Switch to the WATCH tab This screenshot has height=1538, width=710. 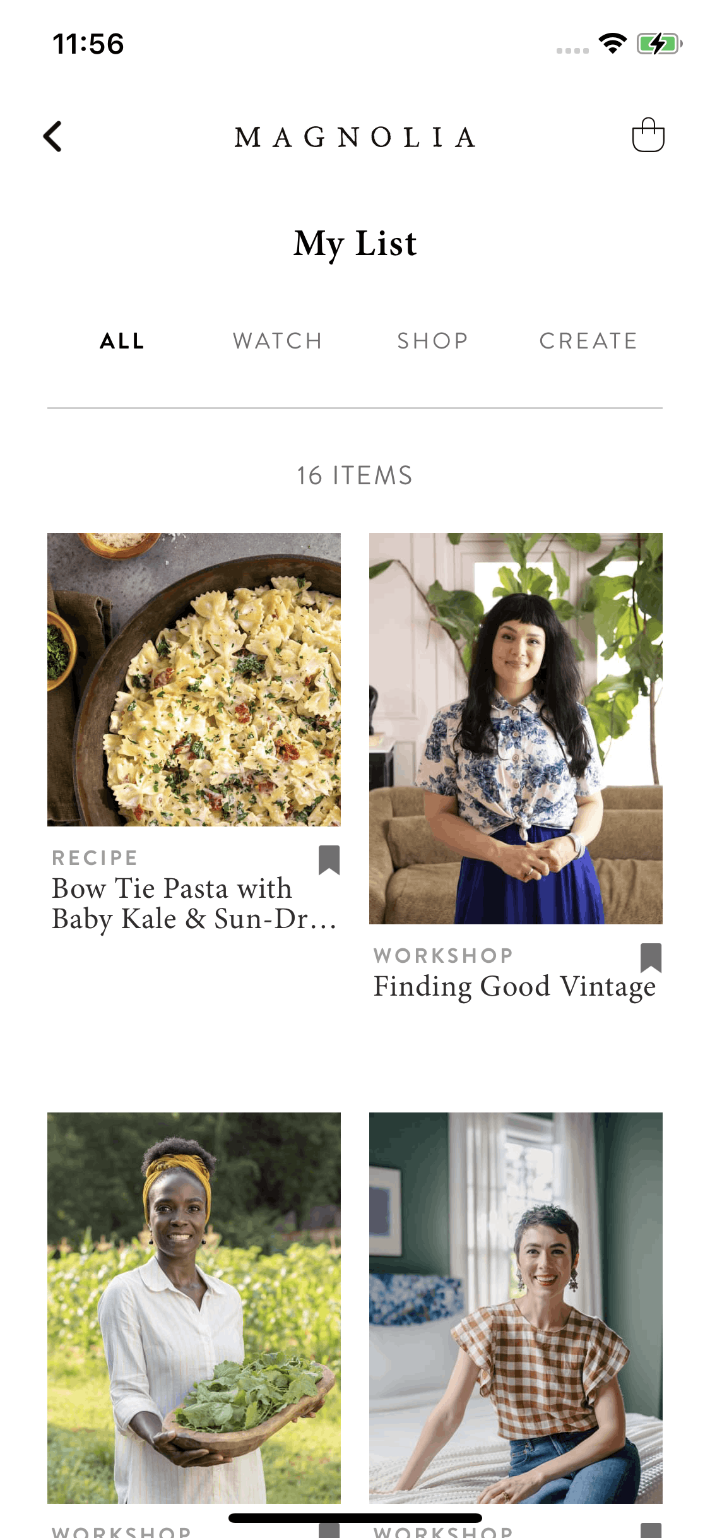(278, 341)
